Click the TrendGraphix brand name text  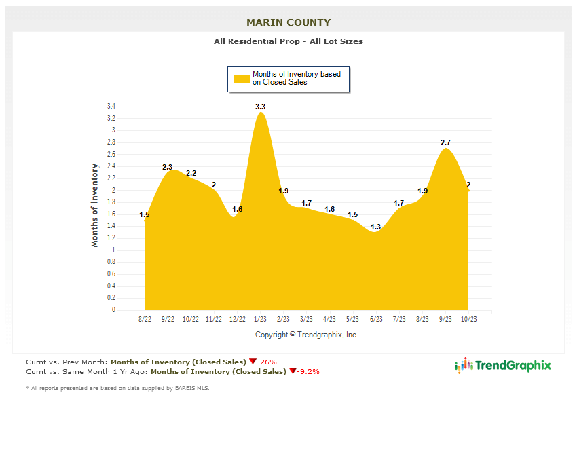pyautogui.click(x=513, y=366)
